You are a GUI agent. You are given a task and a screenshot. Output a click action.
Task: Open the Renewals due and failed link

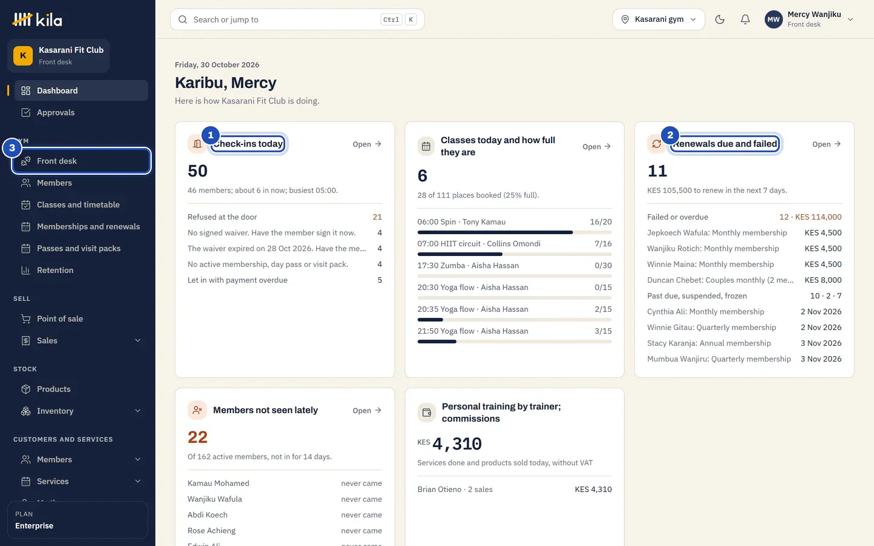(827, 144)
